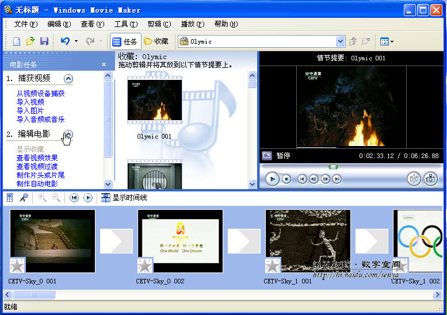This screenshot has height=315, width=447.
Task: Click the Set Audio Levels icon
Action: click(10, 197)
